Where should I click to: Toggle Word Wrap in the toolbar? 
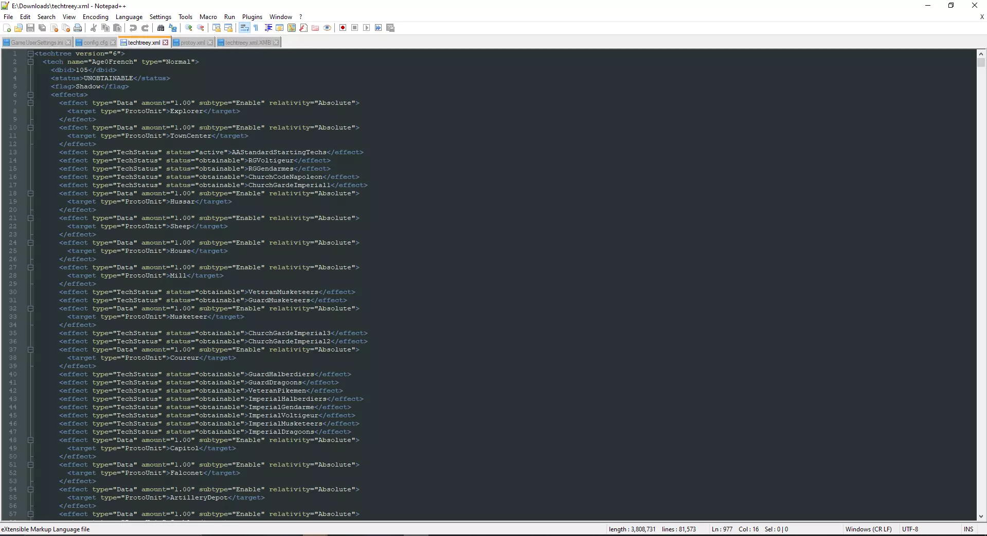[x=244, y=28]
